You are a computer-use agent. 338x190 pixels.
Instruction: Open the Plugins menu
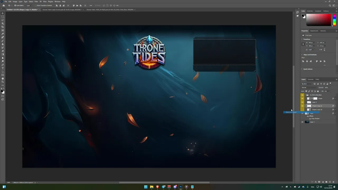tap(50, 2)
